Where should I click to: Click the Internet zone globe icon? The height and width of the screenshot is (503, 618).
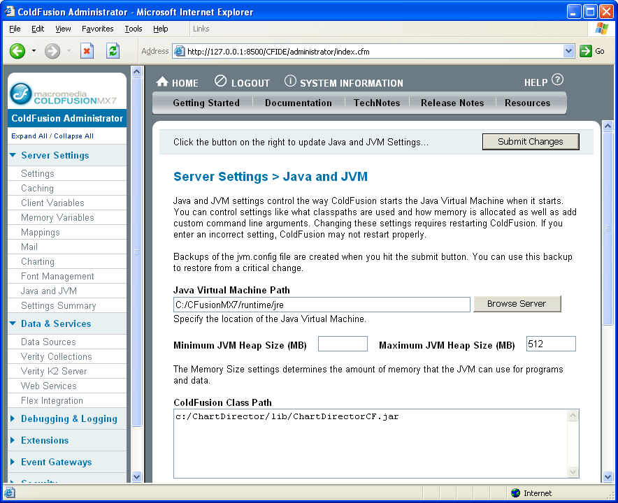tap(515, 493)
